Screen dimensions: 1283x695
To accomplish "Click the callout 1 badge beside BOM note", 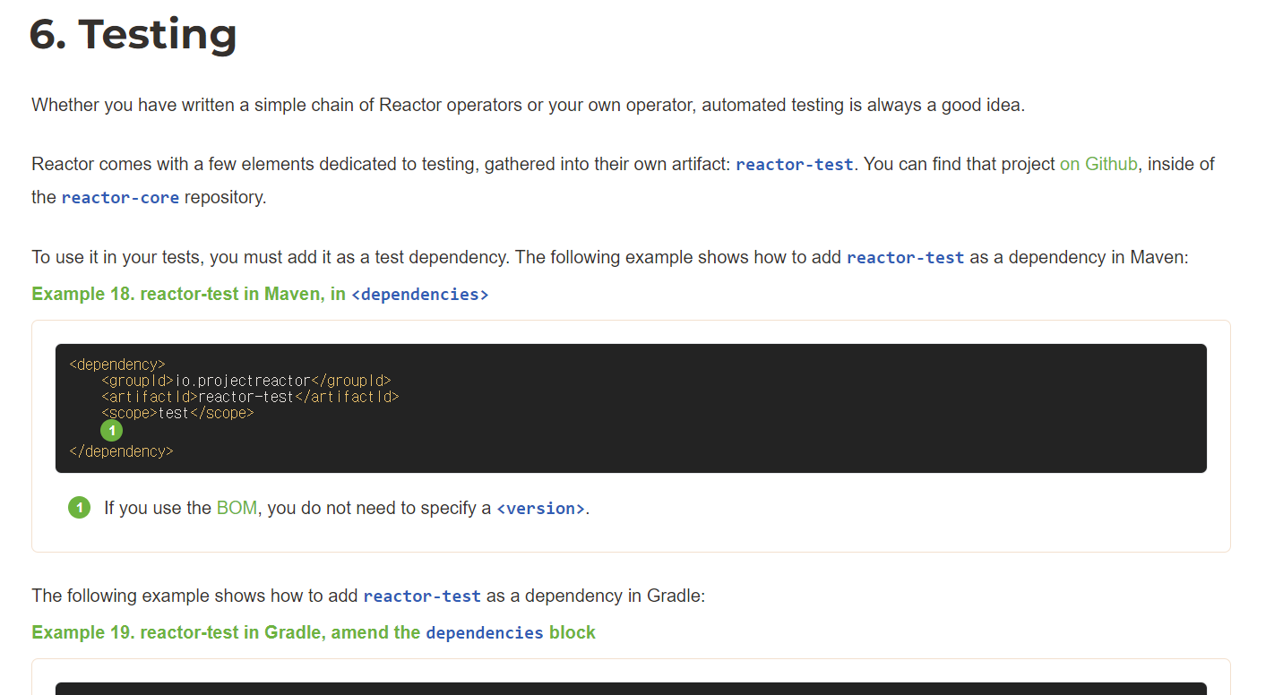I will point(80,508).
